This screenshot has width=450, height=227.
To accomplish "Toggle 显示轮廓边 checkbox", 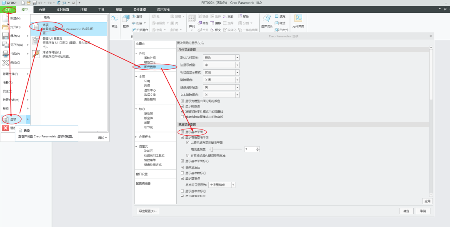I will pyautogui.click(x=182, y=106).
